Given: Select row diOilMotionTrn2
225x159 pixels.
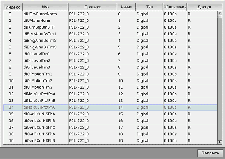Looking at the screenshot, I should (x=110, y=80).
